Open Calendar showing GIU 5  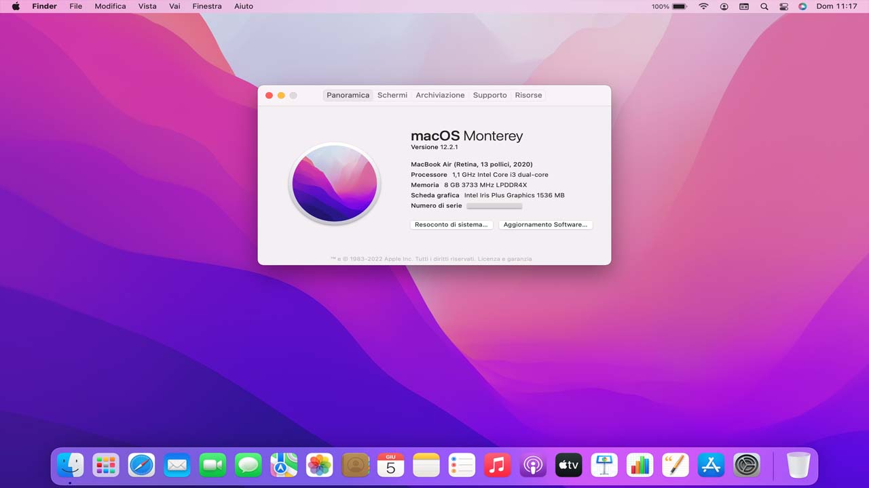click(390, 465)
